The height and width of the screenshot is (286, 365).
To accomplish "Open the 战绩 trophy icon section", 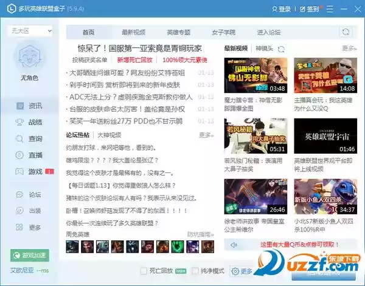I will coord(19,122).
